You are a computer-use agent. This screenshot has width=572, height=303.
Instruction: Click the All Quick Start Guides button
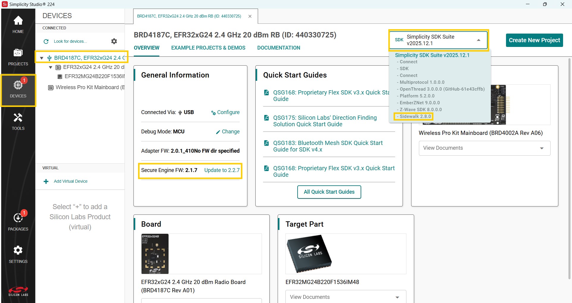click(x=329, y=192)
